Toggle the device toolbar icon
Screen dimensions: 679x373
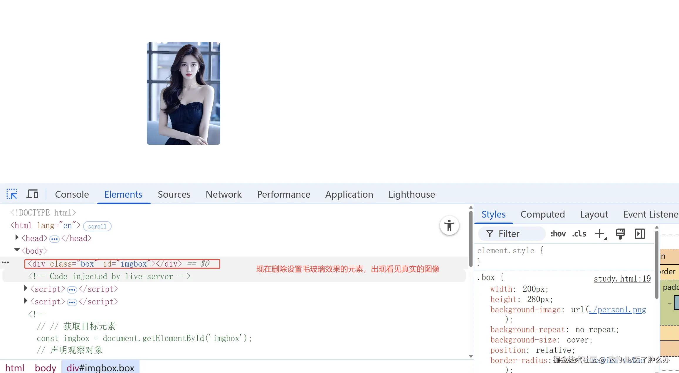pyautogui.click(x=32, y=194)
